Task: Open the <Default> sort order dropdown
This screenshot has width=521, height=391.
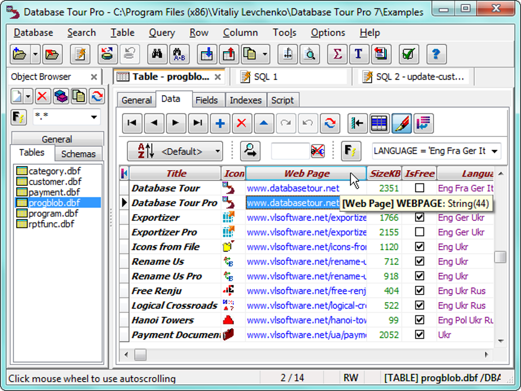Action: pos(218,151)
